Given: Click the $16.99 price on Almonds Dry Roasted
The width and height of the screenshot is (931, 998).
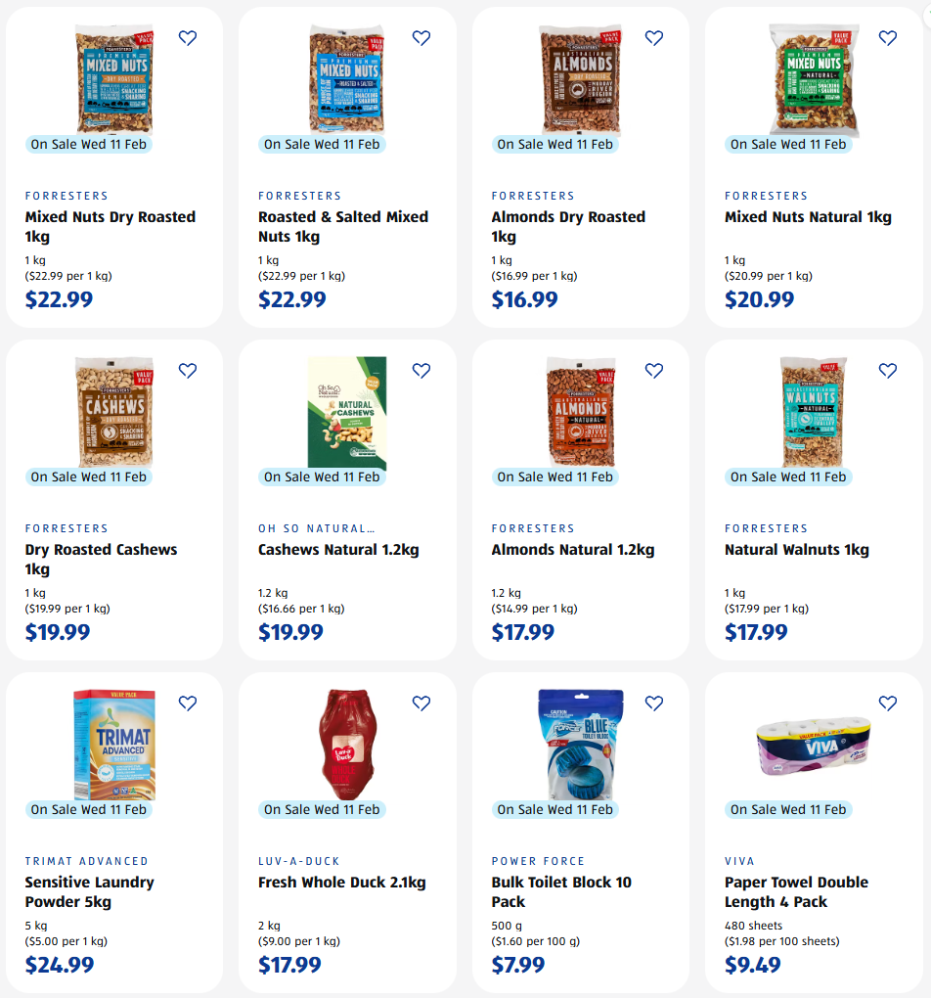Looking at the screenshot, I should [x=524, y=299].
